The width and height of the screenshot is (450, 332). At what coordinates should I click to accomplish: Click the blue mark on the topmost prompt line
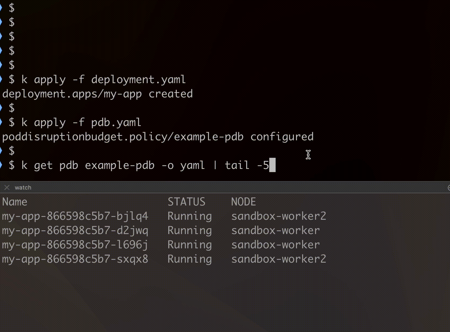coord(1,8)
